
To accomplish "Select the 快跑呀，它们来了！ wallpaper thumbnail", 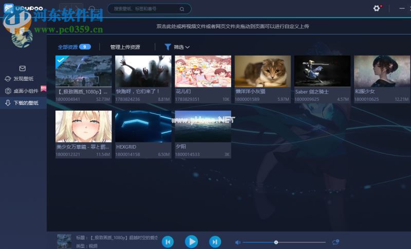I will click(143, 71).
